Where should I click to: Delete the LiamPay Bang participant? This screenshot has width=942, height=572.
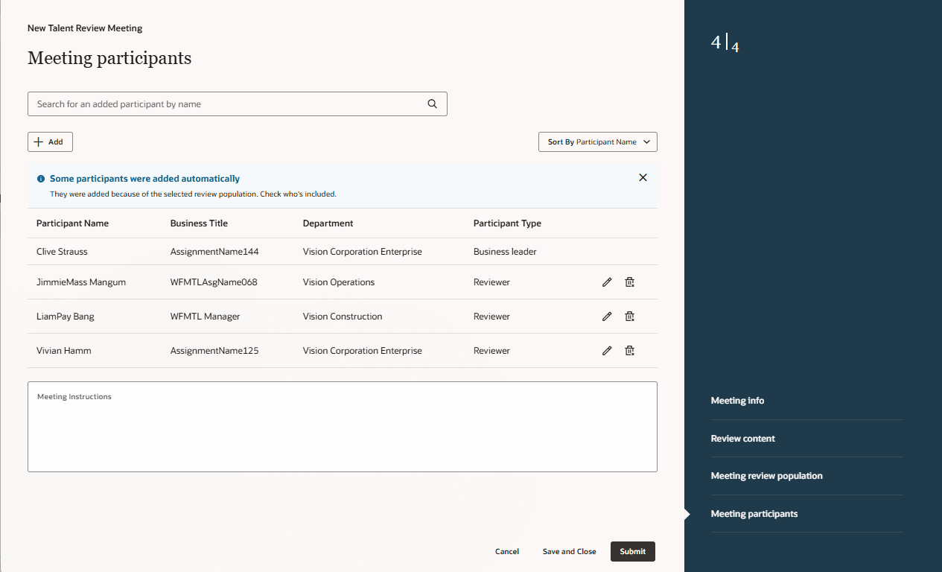point(629,317)
